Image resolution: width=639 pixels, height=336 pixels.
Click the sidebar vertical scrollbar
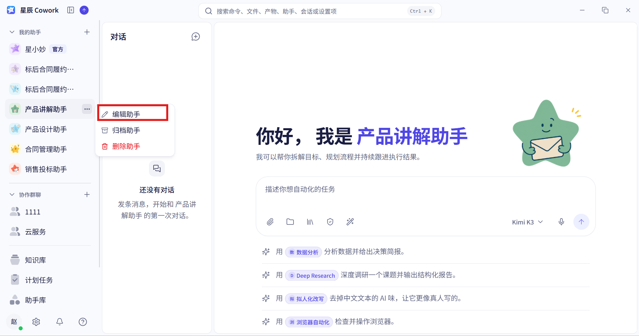point(99,143)
